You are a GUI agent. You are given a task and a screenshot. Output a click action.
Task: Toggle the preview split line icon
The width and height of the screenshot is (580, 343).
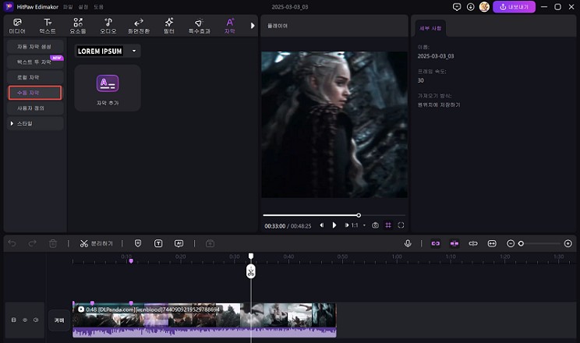click(x=473, y=243)
